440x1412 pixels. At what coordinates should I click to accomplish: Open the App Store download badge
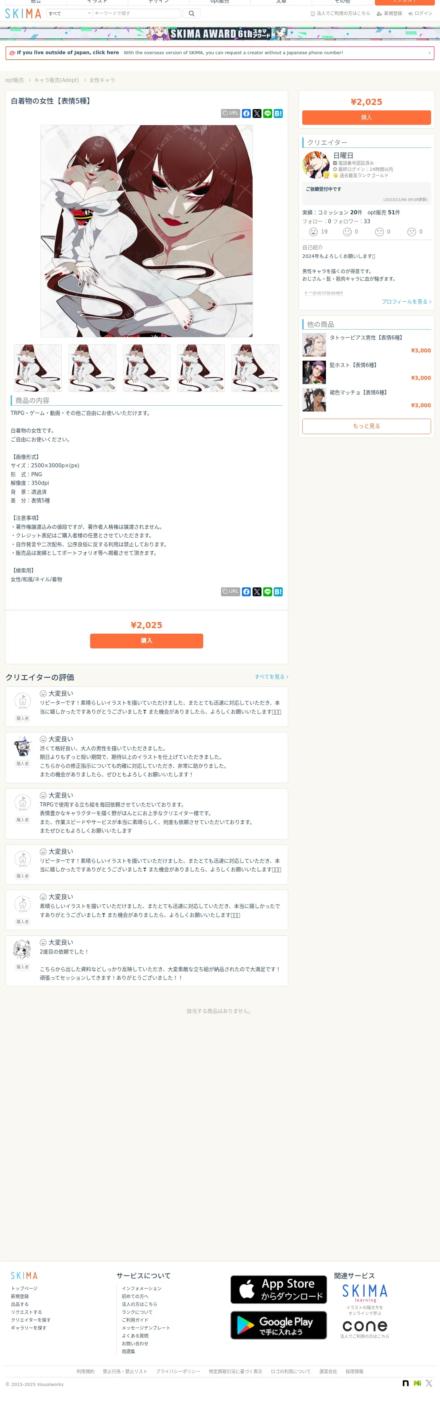(278, 1290)
